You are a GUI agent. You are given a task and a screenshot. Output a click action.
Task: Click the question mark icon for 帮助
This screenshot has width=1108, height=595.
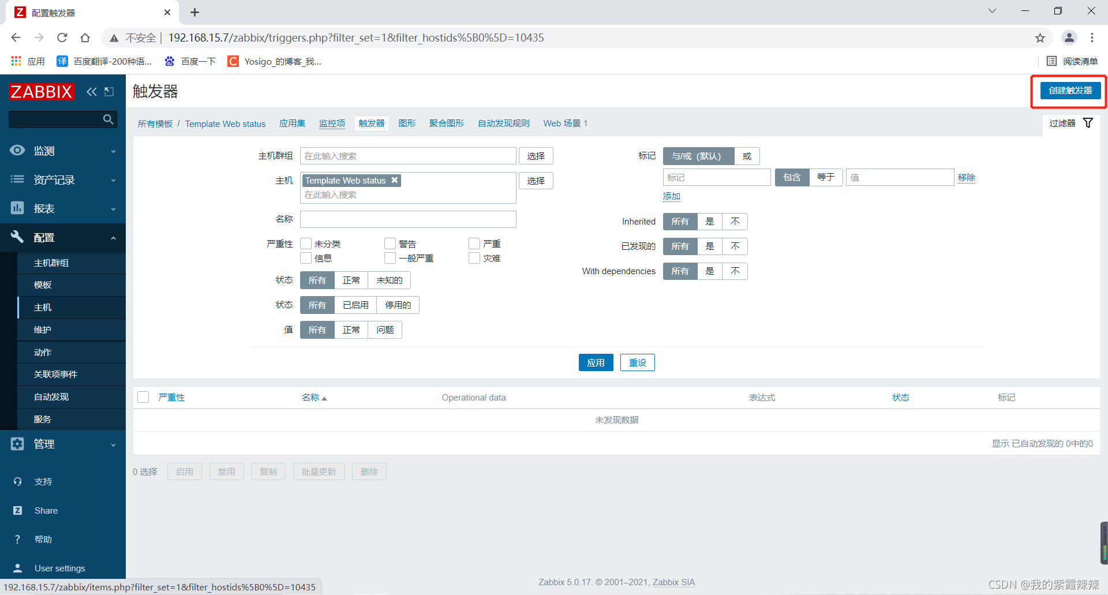[x=17, y=539]
